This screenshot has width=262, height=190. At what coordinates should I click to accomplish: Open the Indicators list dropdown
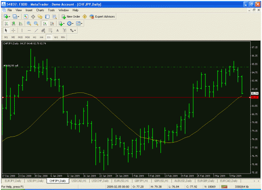[x=62, y=24]
